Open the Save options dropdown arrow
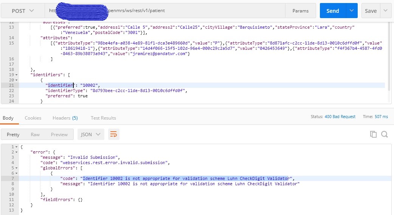 [386, 11]
